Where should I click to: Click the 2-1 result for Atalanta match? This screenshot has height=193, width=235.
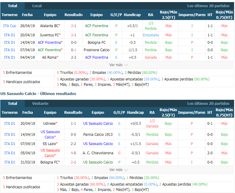pos(74,26)
